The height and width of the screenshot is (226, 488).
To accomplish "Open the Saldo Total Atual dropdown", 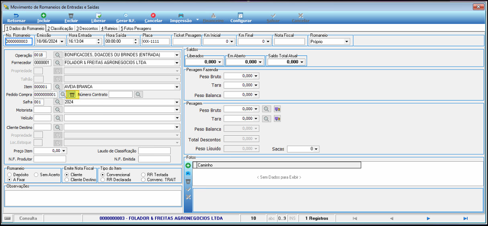I will tap(302, 62).
